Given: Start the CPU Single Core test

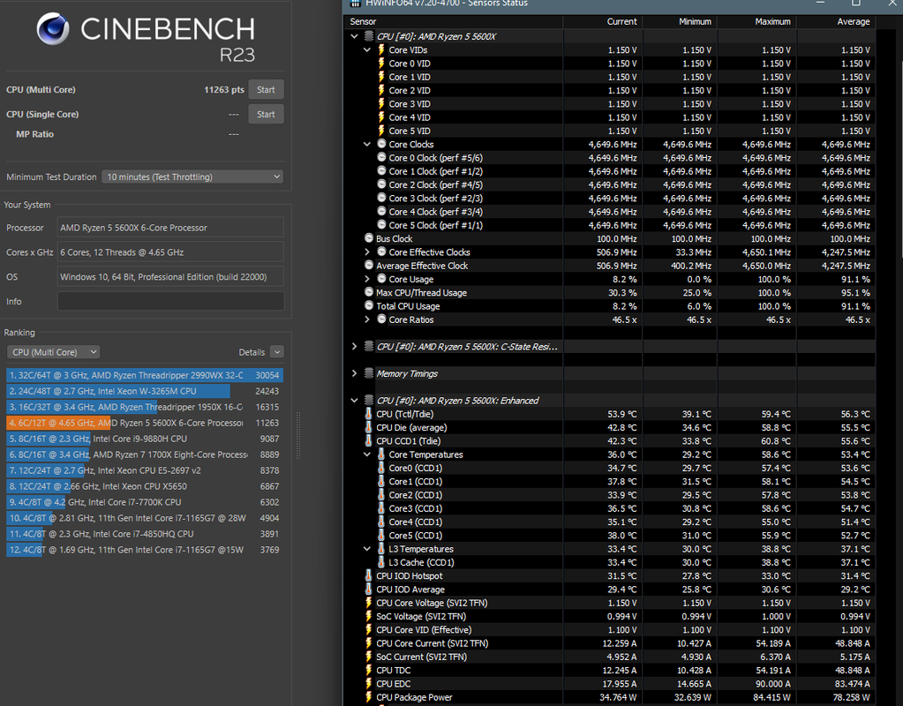Looking at the screenshot, I should click(x=266, y=114).
